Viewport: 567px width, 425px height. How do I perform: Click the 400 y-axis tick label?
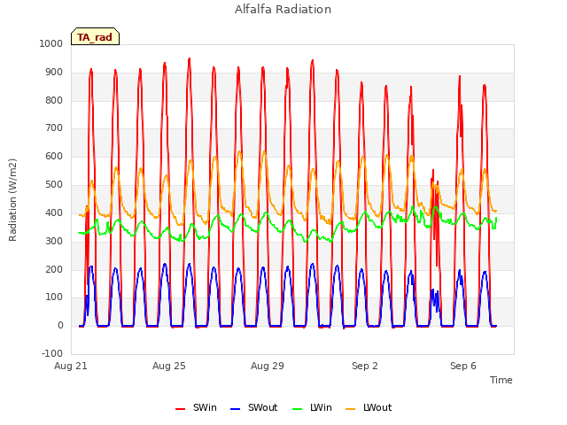(54, 212)
